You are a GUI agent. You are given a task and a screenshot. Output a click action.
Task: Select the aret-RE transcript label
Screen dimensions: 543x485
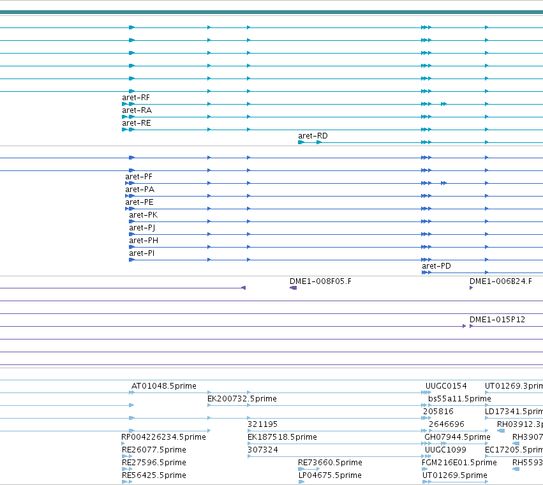pyautogui.click(x=136, y=123)
